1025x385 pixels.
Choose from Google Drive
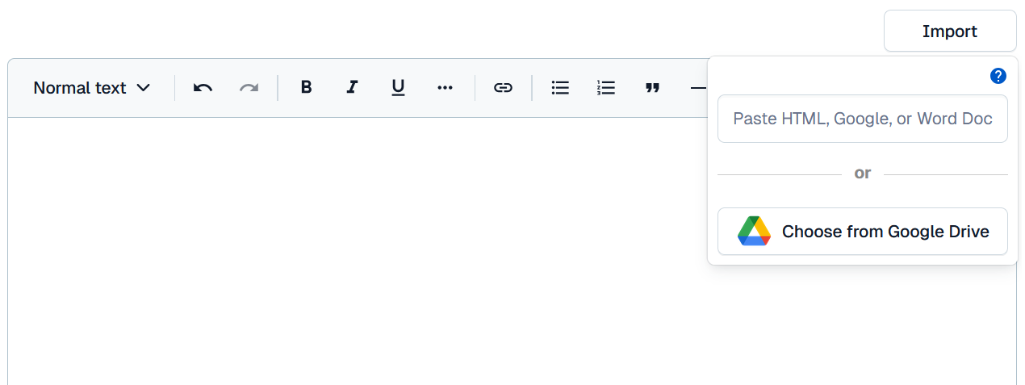pos(863,232)
